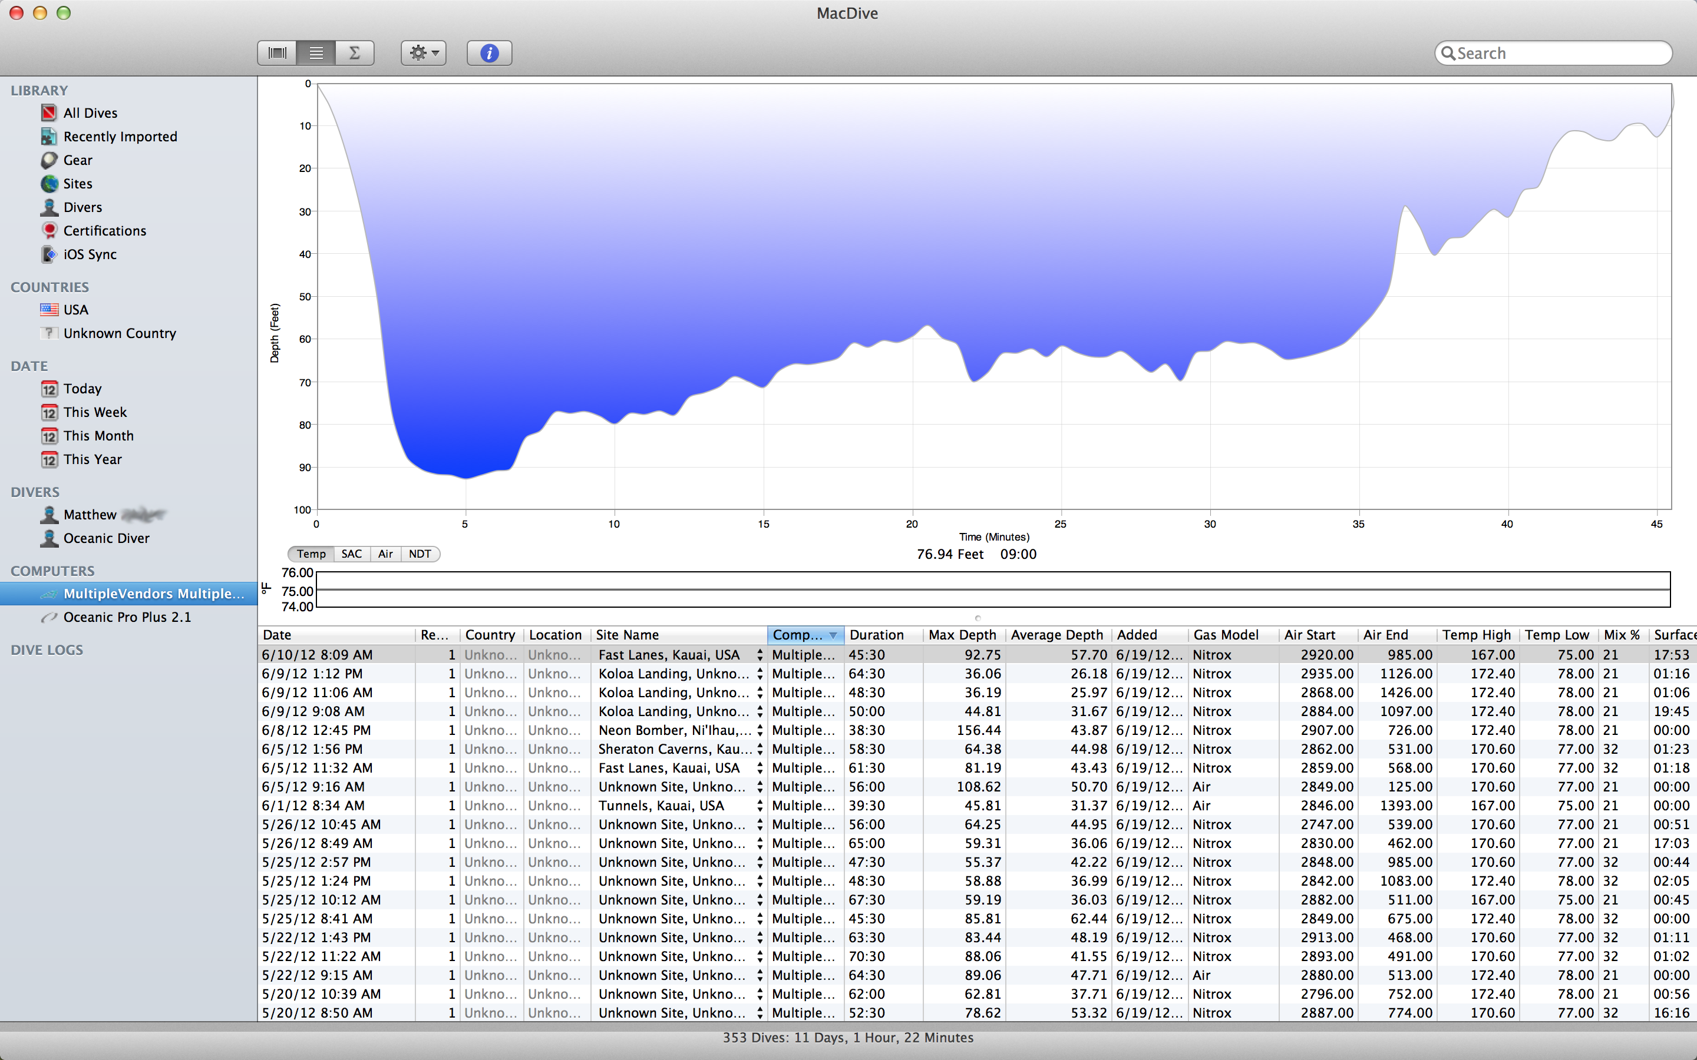Open All Dives library icon
1697x1060 pixels.
point(48,113)
